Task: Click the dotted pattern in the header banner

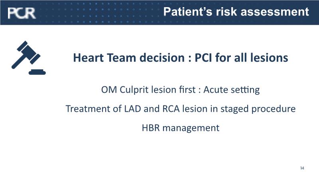Action: click(x=100, y=12)
